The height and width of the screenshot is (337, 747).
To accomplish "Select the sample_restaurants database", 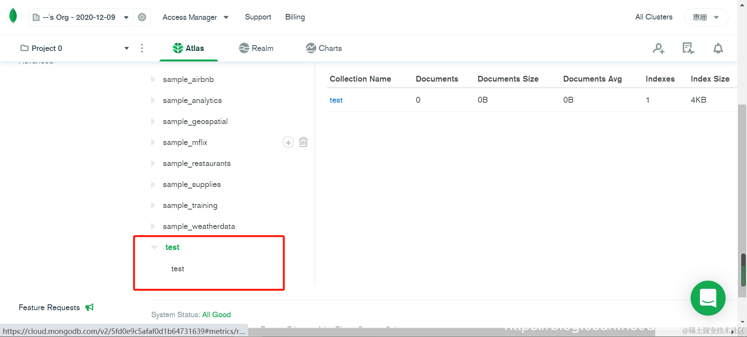I will pyautogui.click(x=197, y=163).
